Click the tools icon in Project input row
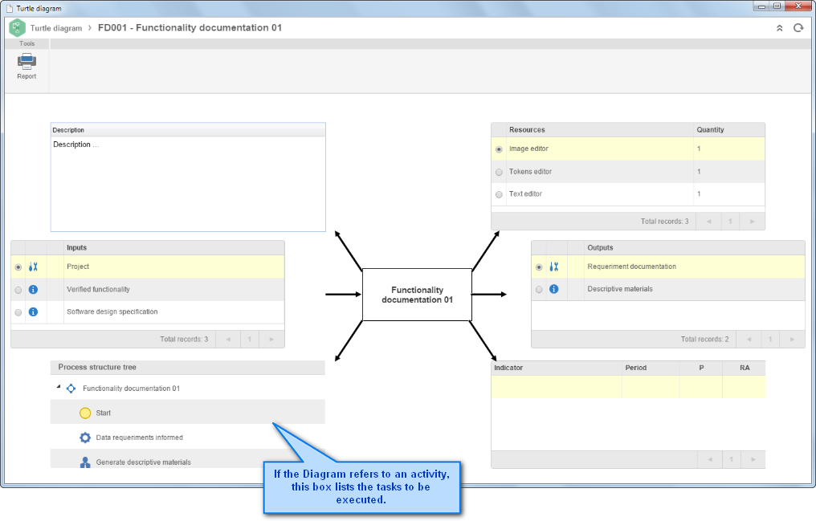 [x=33, y=267]
